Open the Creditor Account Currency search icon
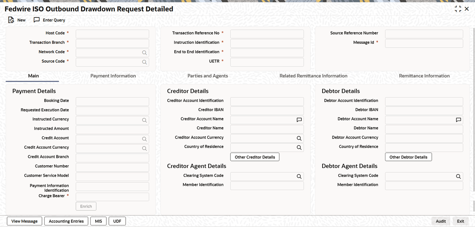Viewport: 475px width, 227px height. point(299,138)
